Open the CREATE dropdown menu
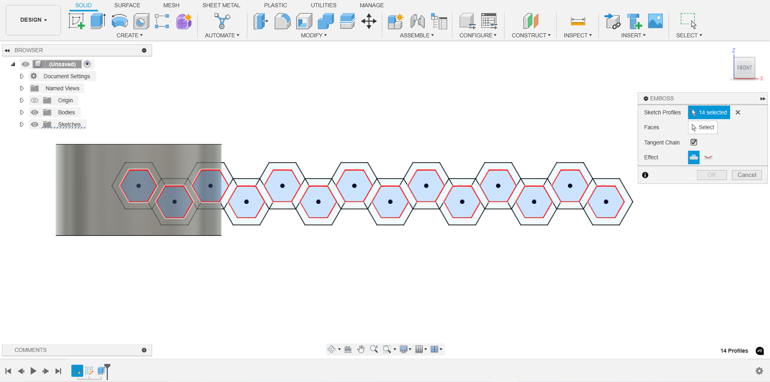The image size is (770, 382). click(130, 35)
